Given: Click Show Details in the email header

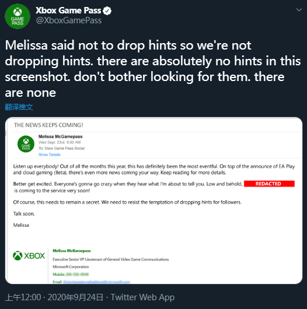Looking at the screenshot, I should (50, 154).
